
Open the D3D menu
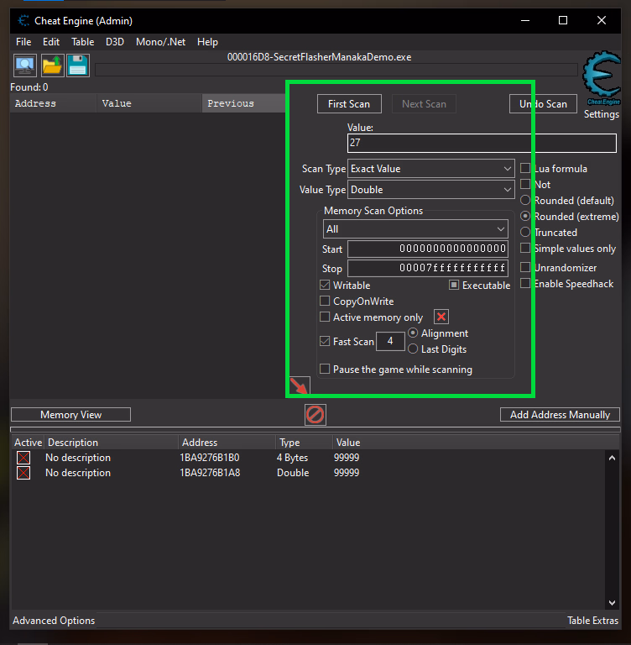click(115, 42)
